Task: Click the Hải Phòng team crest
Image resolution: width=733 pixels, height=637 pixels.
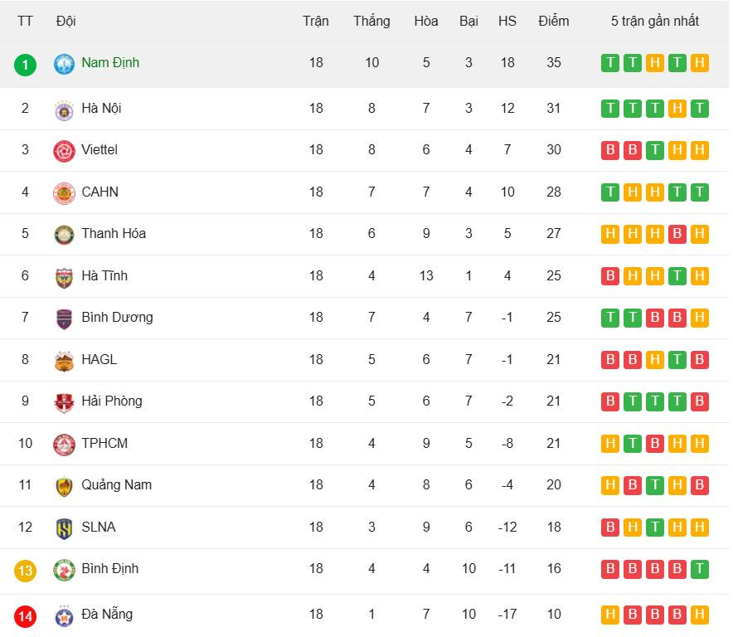Action: click(64, 402)
